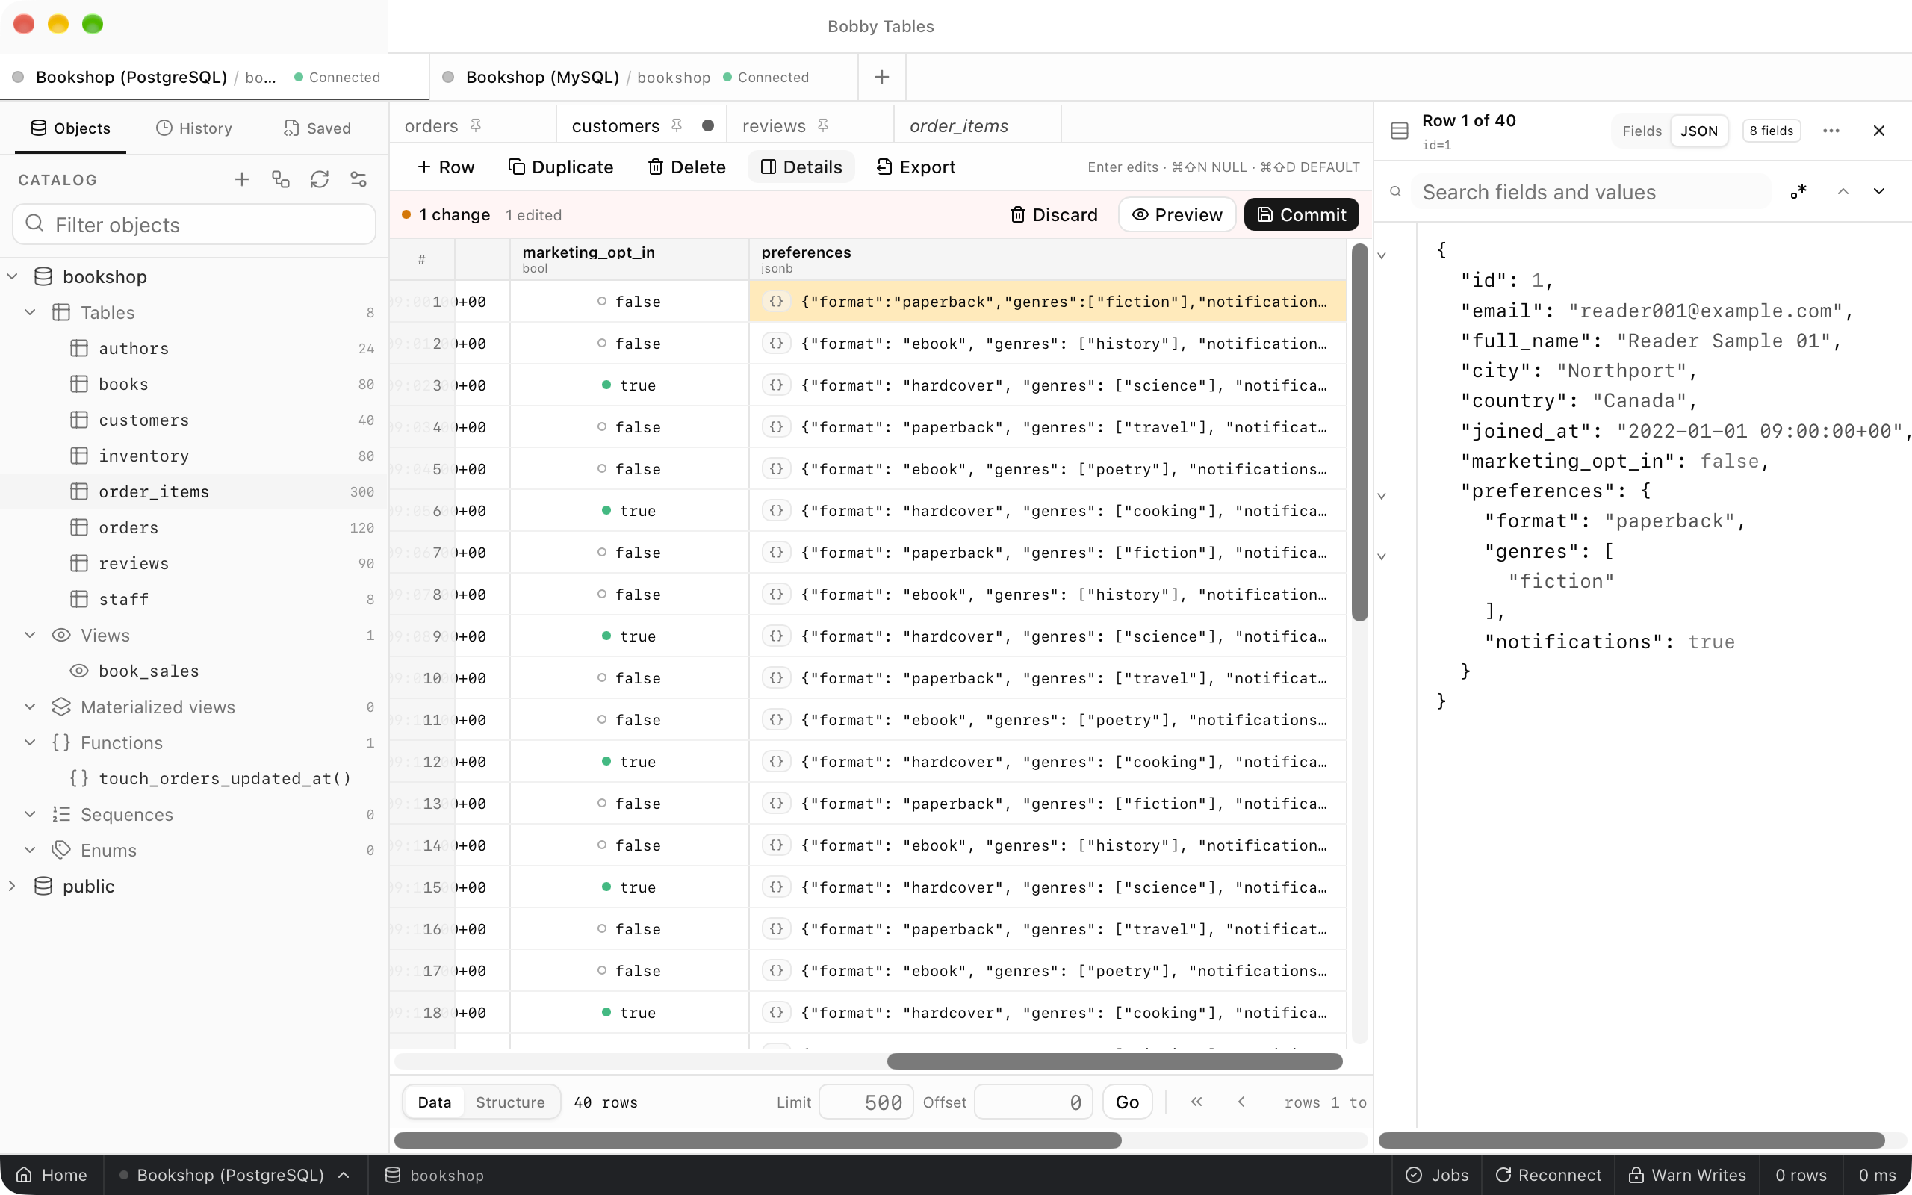Viewport: 1912px width, 1195px height.
Task: Toggle marketing_opt_in true in row 6
Action: coord(629,511)
